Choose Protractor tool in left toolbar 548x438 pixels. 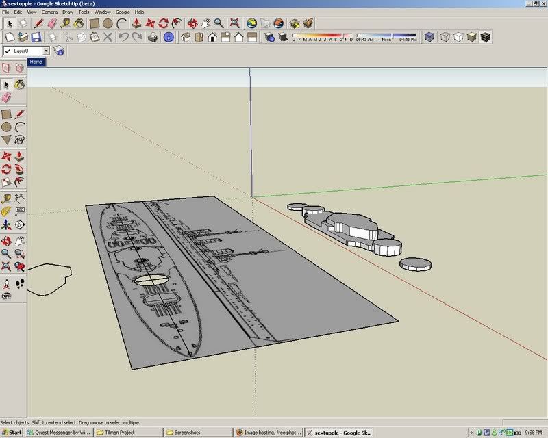point(6,211)
